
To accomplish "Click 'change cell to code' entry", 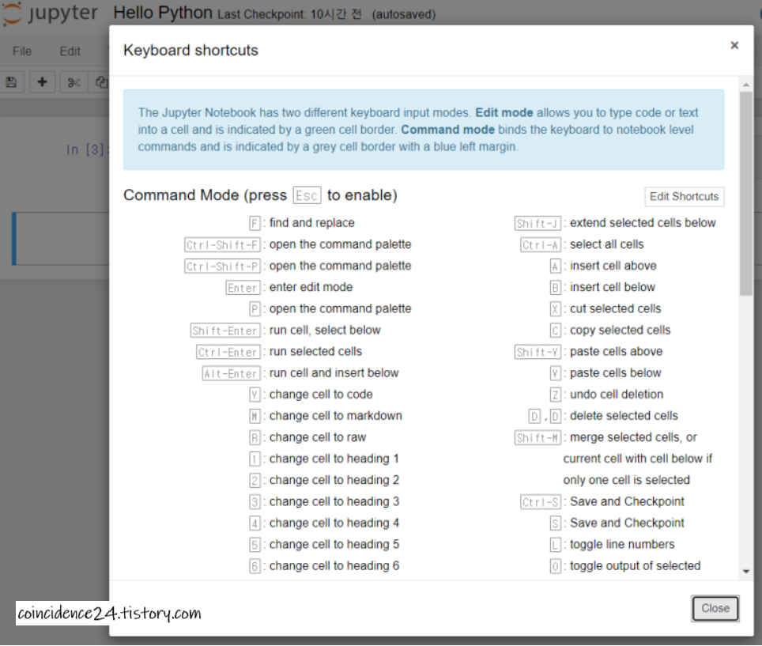I will 321,395.
